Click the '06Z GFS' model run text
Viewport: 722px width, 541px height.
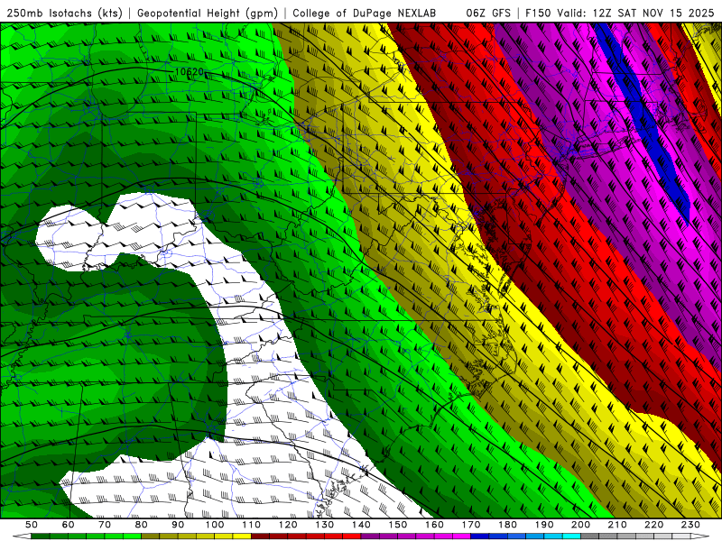[488, 14]
